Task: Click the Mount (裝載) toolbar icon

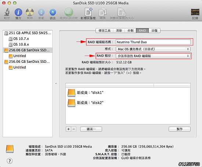Action: (x=41, y=12)
